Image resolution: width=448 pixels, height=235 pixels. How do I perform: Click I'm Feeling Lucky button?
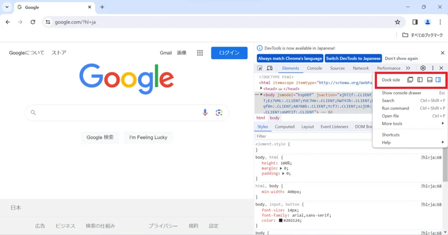click(x=148, y=137)
